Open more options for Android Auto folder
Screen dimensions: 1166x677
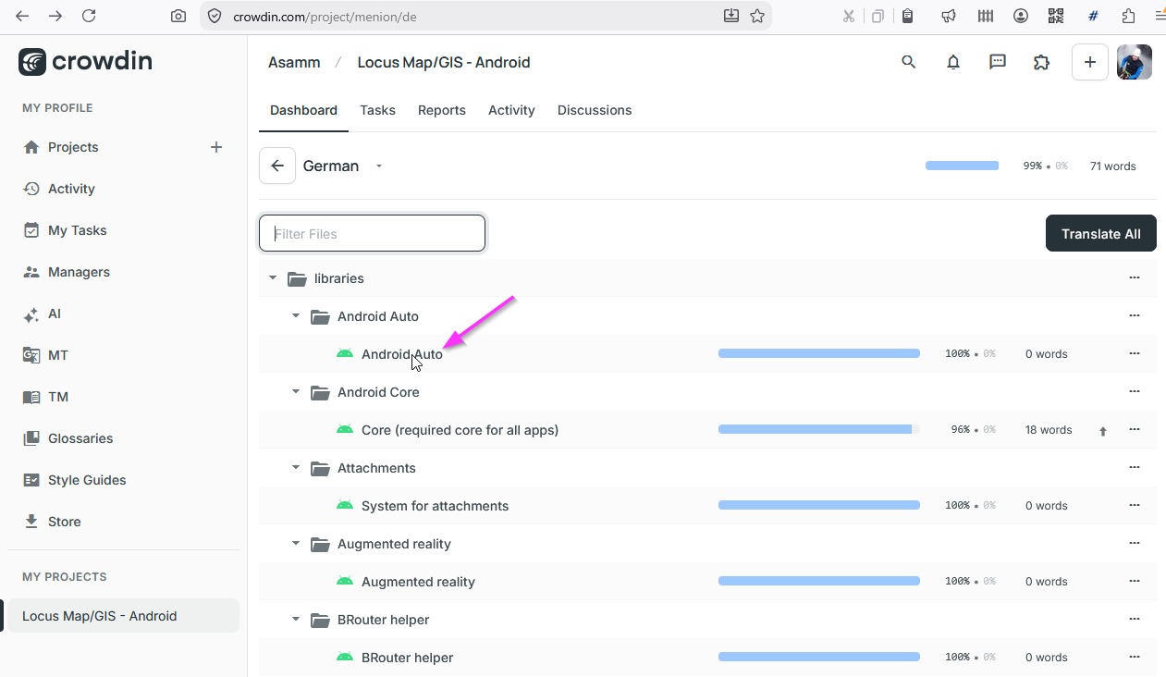coord(1135,315)
